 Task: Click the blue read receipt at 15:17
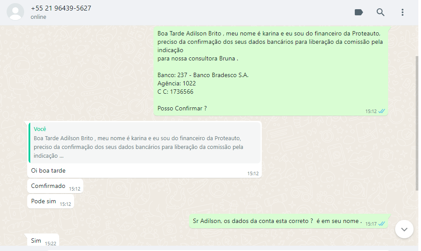(382, 224)
